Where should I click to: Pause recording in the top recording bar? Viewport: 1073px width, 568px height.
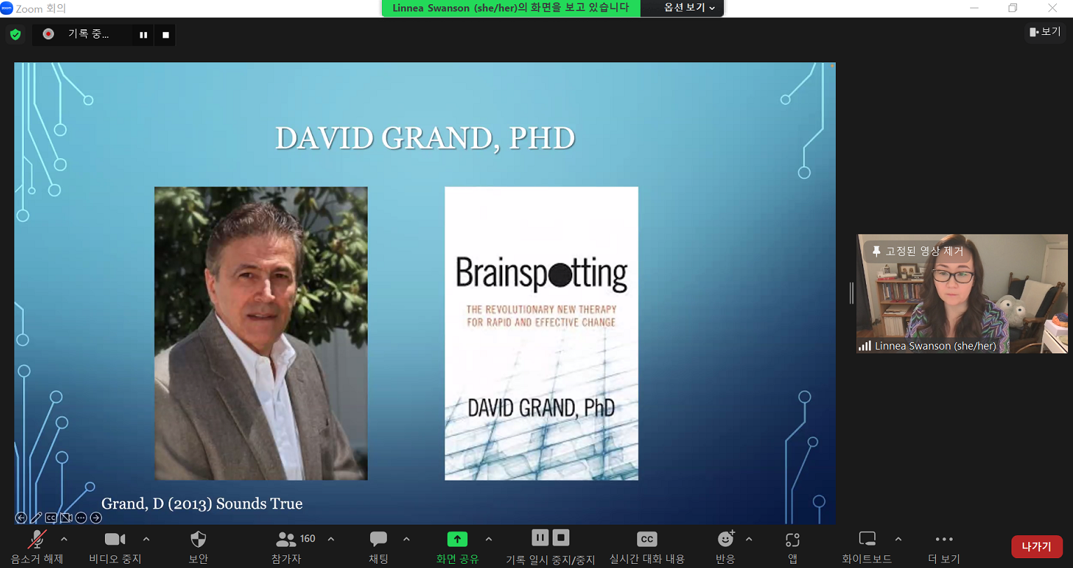point(143,35)
